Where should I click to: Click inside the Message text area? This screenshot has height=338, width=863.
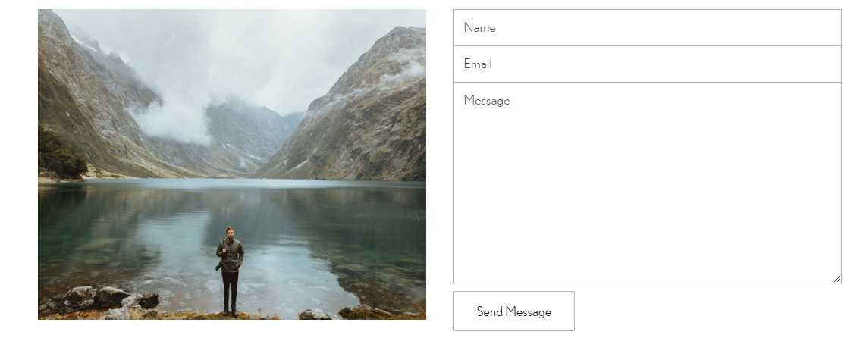[648, 183]
